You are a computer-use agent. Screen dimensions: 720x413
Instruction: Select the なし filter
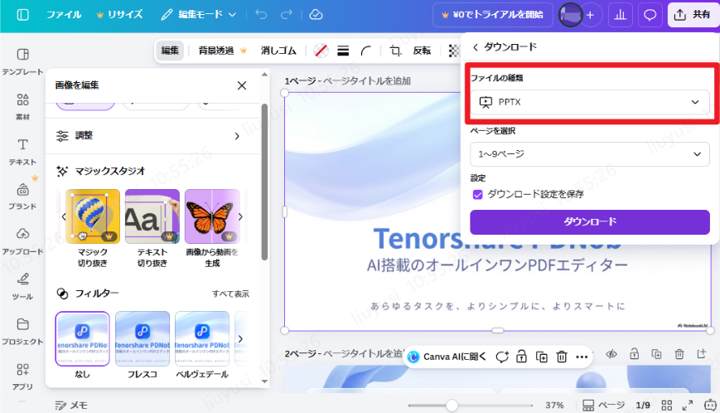click(x=83, y=338)
